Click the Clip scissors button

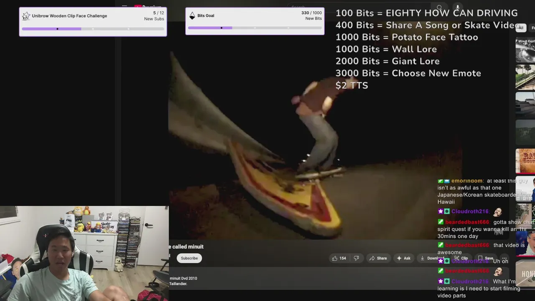(461, 258)
